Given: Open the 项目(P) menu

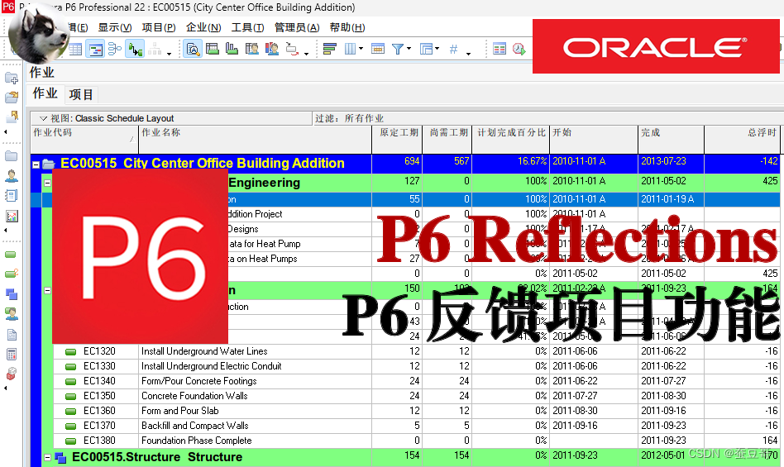Looking at the screenshot, I should [x=159, y=27].
